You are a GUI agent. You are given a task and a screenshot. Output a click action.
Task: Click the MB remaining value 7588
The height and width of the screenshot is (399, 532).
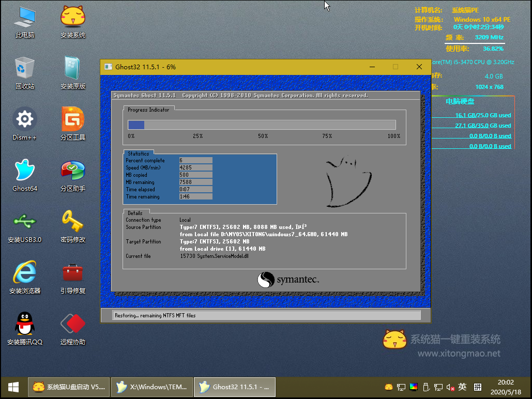(196, 182)
